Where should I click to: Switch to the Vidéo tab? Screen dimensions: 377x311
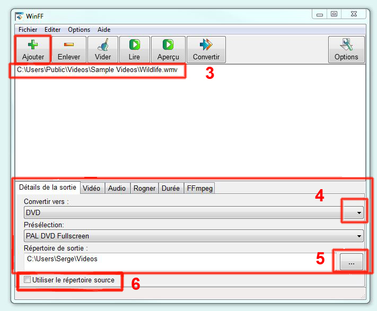(x=92, y=188)
